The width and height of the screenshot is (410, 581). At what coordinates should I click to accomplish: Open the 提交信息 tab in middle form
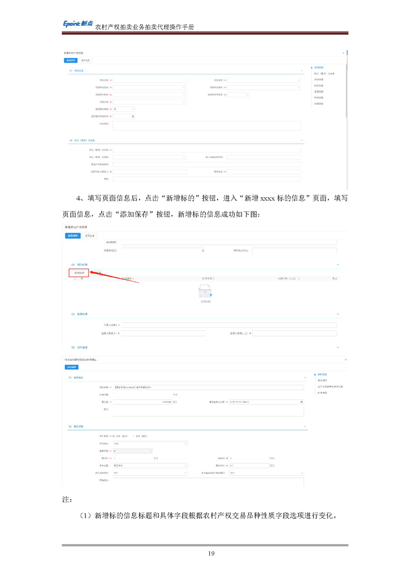90,236
